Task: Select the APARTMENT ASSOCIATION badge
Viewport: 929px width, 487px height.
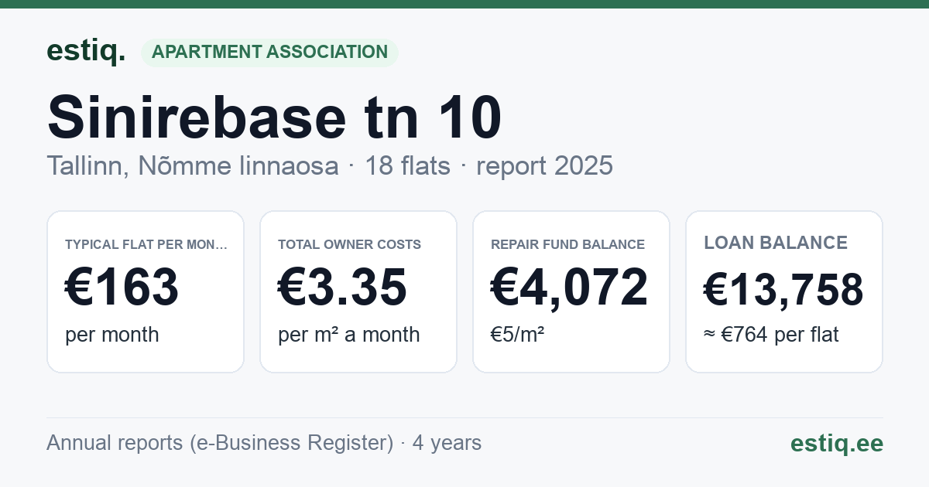Action: (x=269, y=53)
